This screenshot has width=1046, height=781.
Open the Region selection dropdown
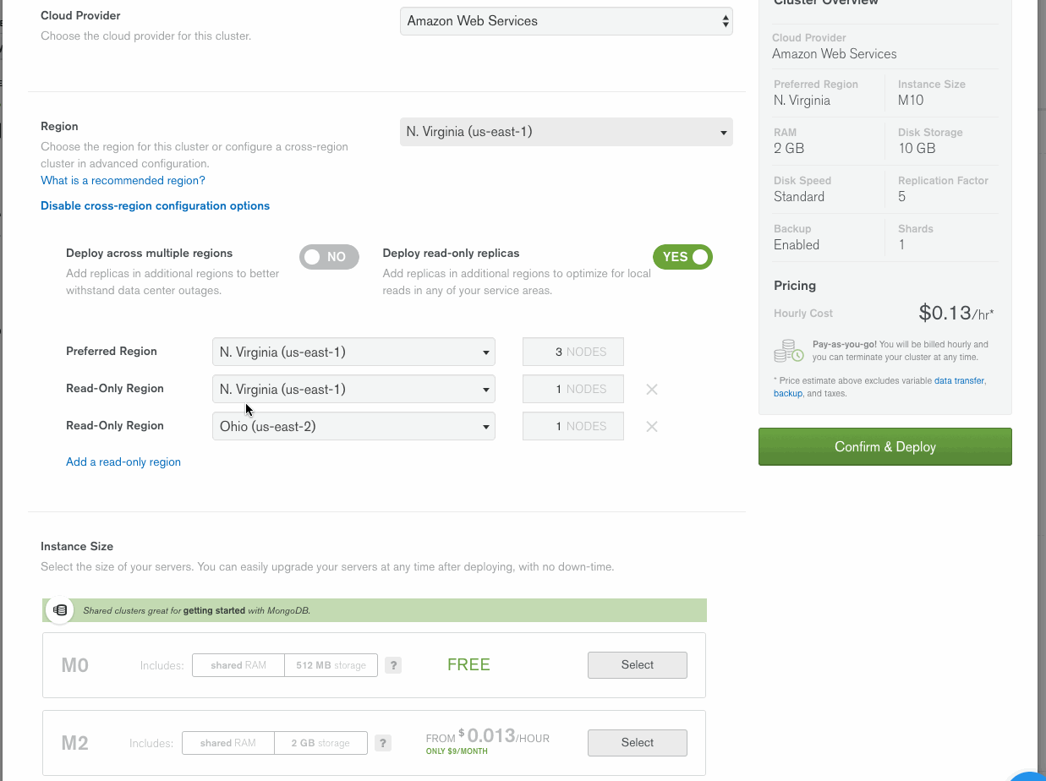(x=566, y=132)
